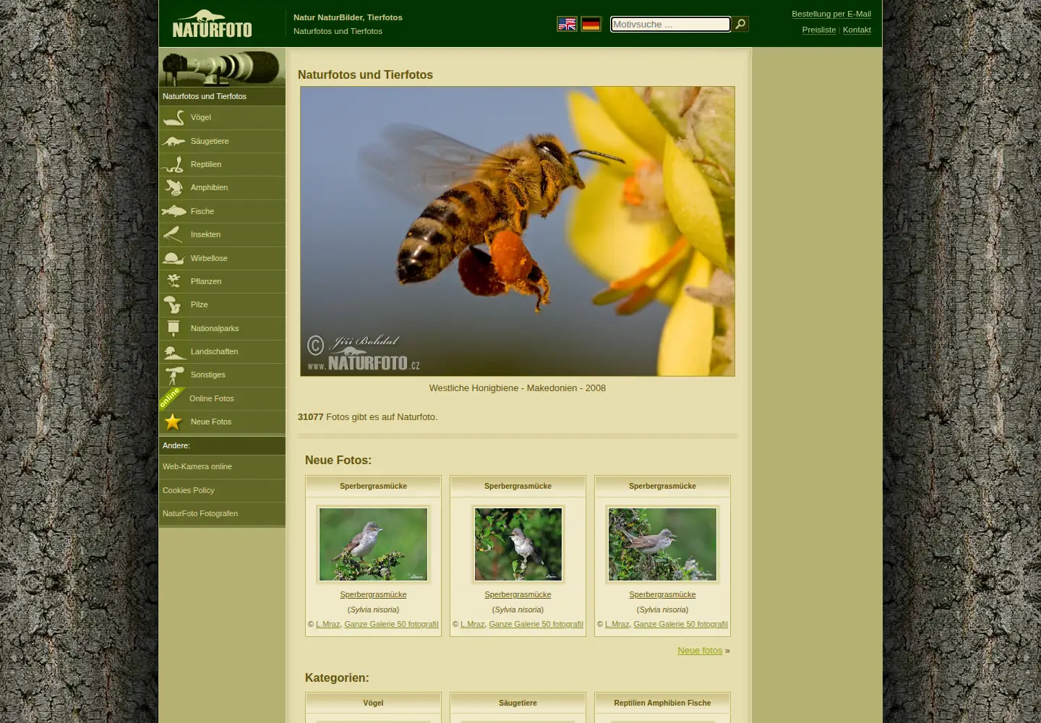
Task: Open the Sylvia nisoria name link under middle photo
Action: pos(518,609)
